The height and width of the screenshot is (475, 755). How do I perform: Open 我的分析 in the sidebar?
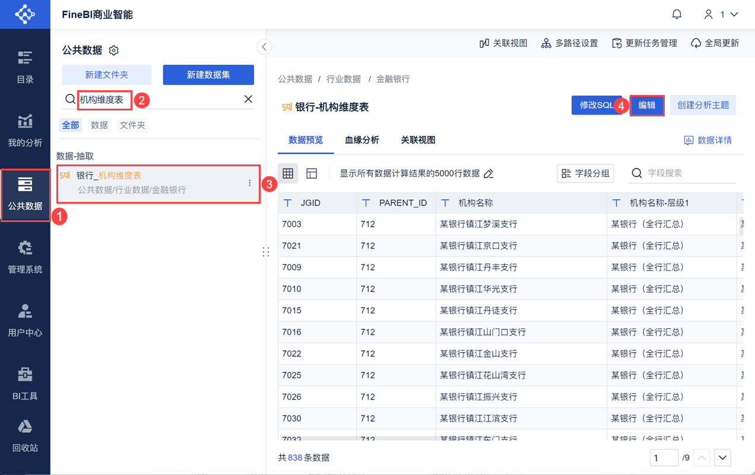pos(25,131)
